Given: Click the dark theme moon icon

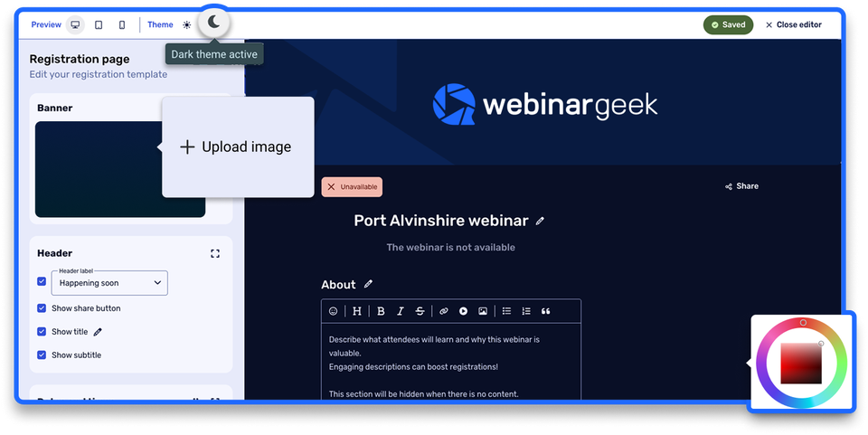Looking at the screenshot, I should pyautogui.click(x=214, y=22).
